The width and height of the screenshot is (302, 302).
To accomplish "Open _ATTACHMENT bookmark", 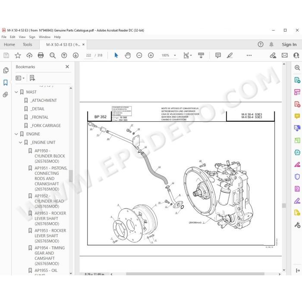I will [44, 101].
